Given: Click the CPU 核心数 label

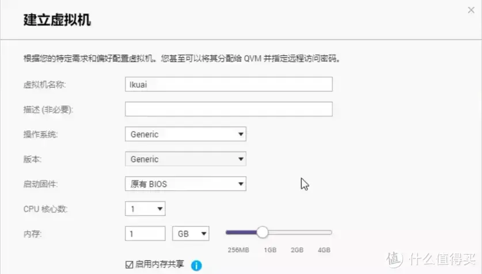Looking at the screenshot, I should coord(45,209).
